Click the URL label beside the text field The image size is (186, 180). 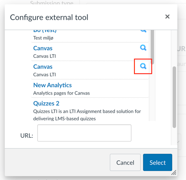pyautogui.click(x=27, y=136)
